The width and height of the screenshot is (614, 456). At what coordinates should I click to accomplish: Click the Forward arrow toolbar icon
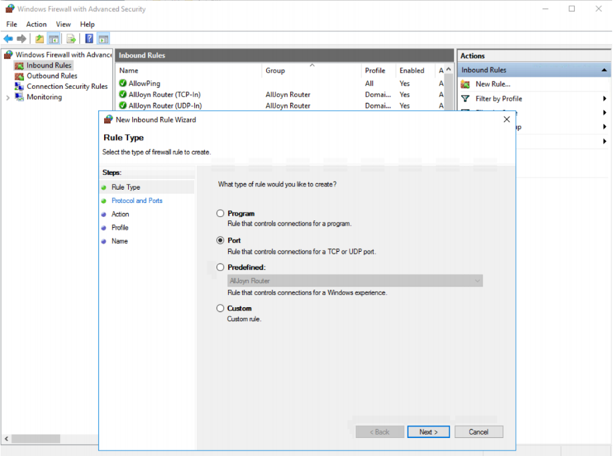(x=21, y=39)
